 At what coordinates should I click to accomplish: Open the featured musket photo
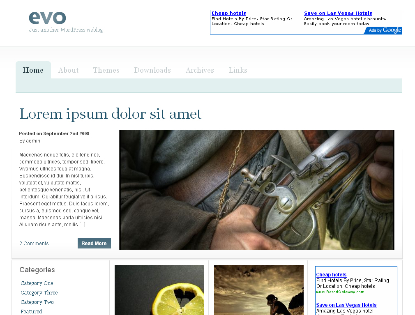(257, 190)
